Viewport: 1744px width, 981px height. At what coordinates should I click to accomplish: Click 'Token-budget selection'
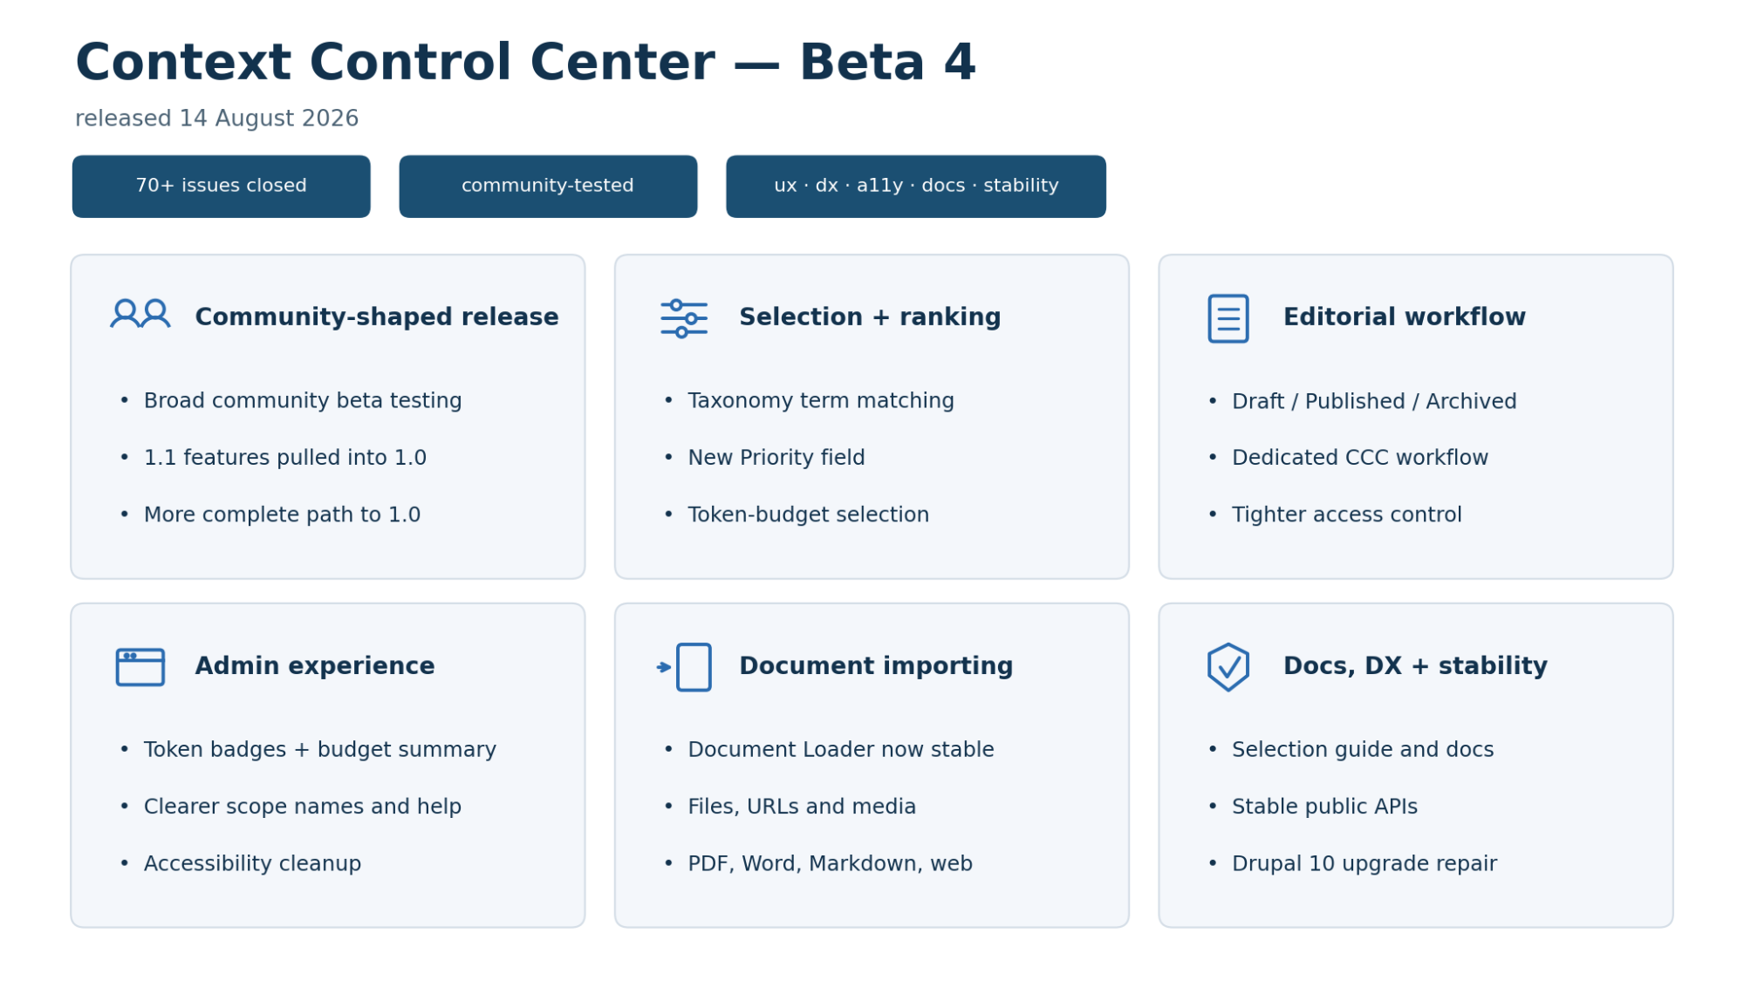pyautogui.click(x=809, y=514)
